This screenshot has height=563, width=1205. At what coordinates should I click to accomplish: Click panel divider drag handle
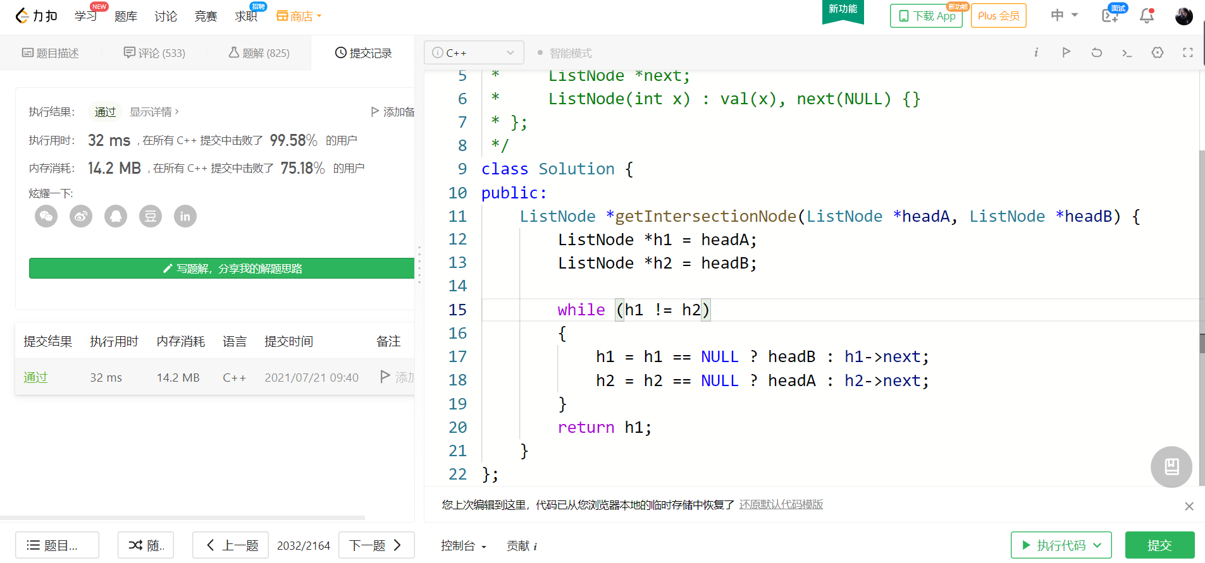tap(419, 264)
